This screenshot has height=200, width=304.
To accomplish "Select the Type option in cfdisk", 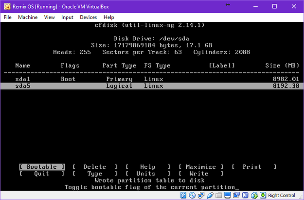I will [x=95, y=174].
